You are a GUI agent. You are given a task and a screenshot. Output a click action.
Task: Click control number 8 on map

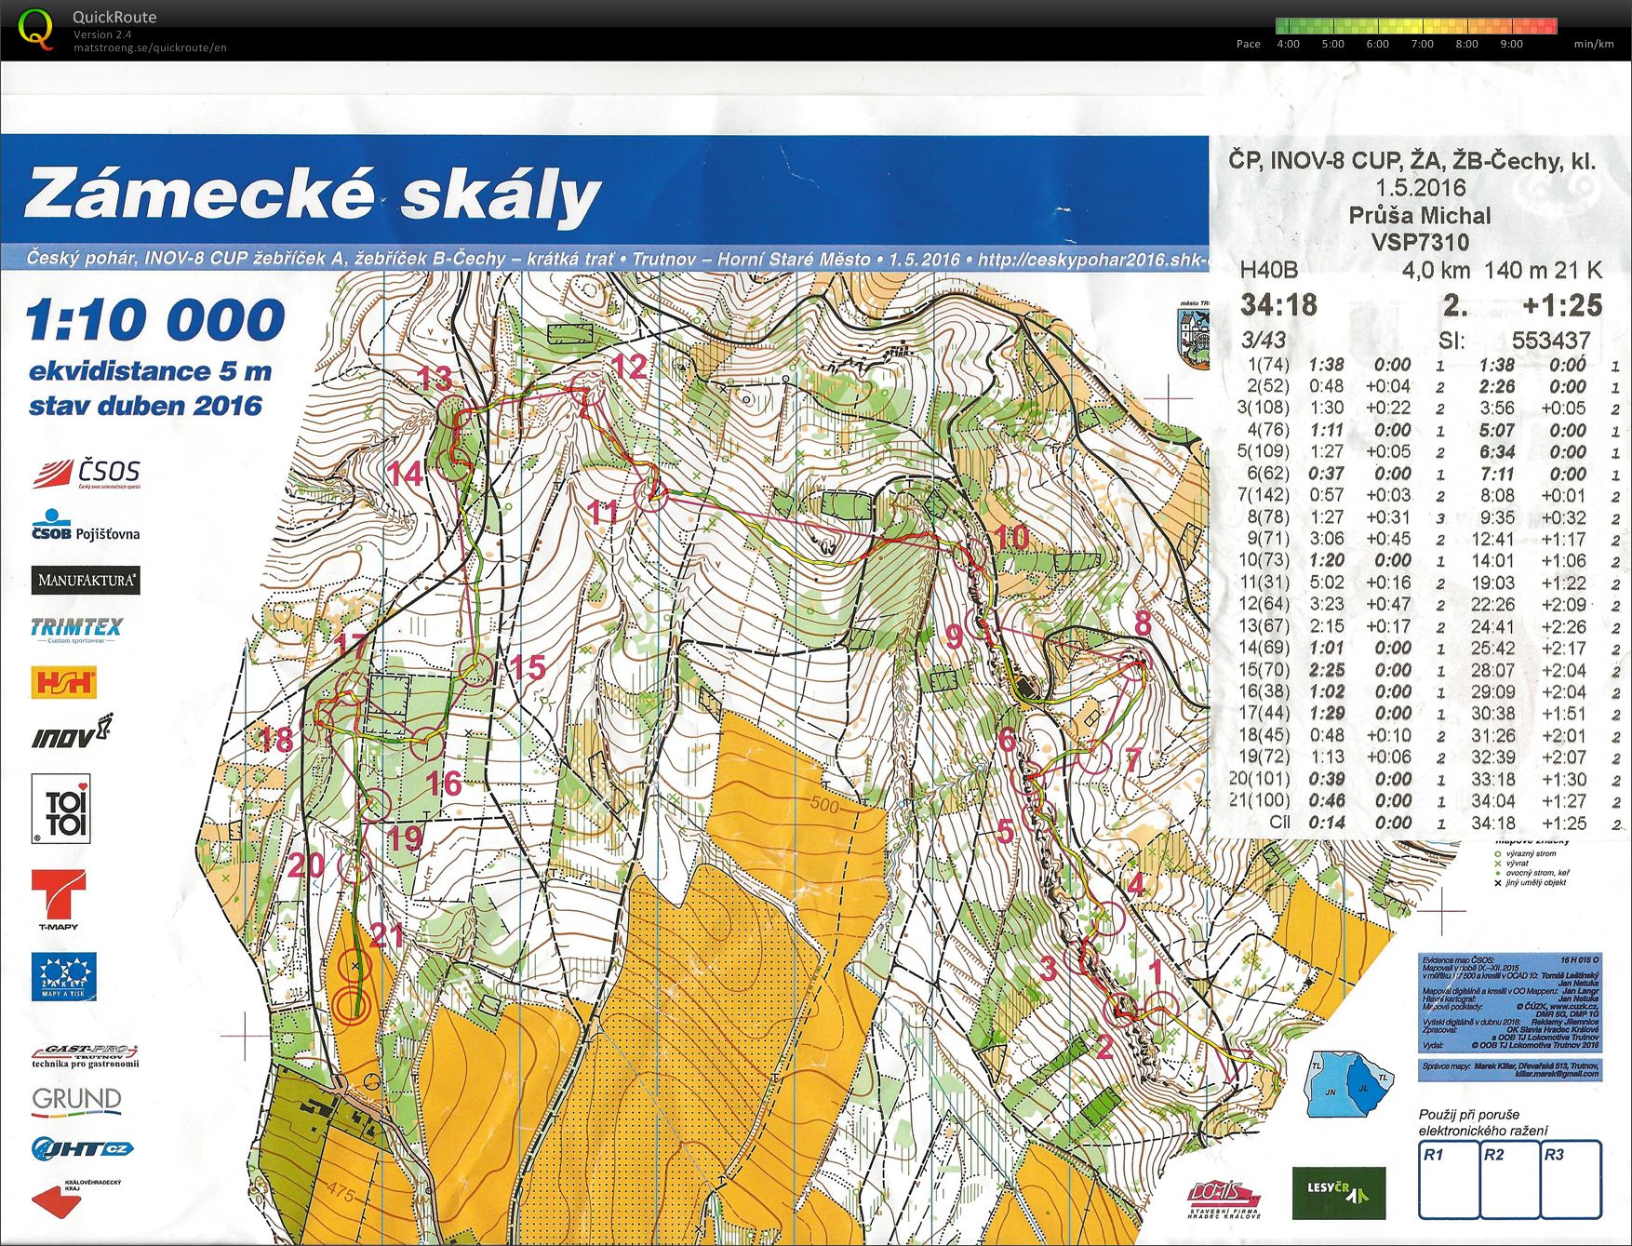click(x=1143, y=622)
